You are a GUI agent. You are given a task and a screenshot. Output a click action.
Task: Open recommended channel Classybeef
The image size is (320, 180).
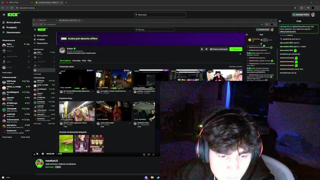point(16,110)
